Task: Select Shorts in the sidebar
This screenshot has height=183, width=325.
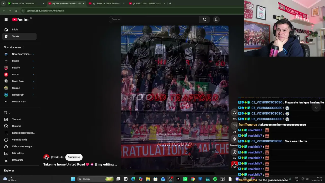Action: click(x=19, y=36)
